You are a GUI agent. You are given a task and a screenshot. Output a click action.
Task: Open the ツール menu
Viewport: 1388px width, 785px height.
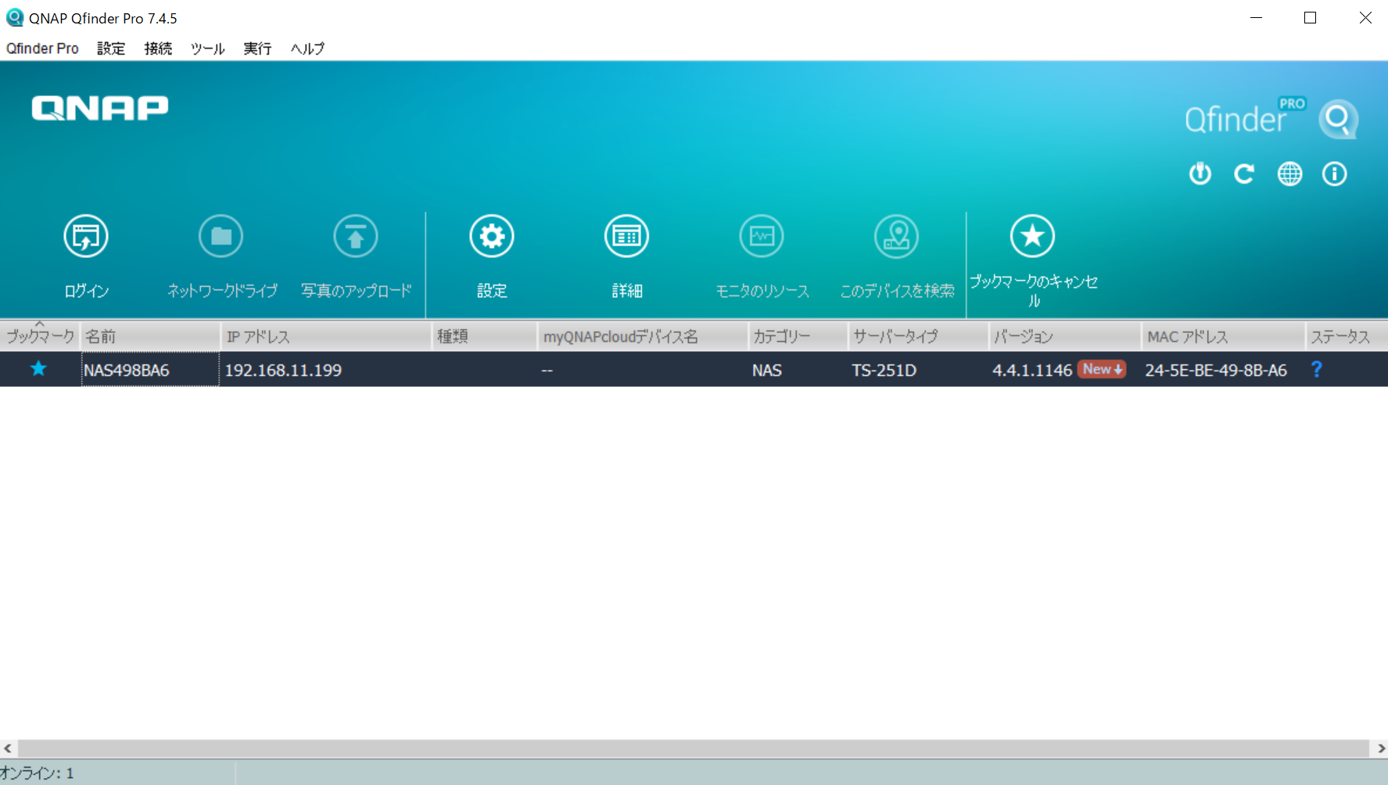[206, 48]
